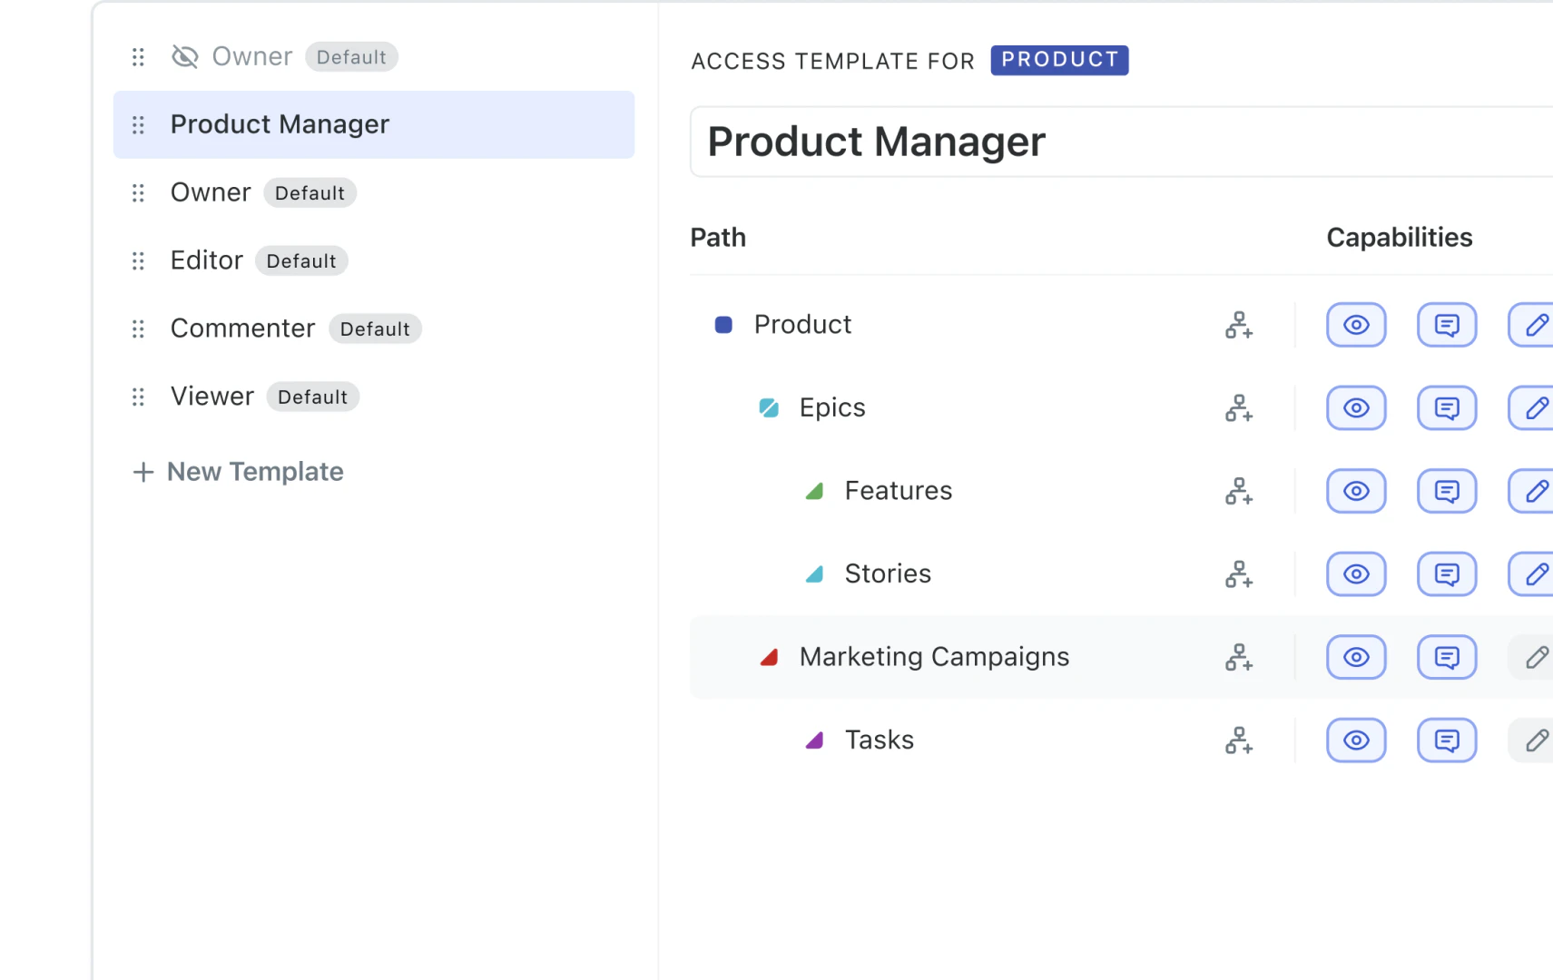Select the comment capability icon for Epics

(x=1447, y=407)
